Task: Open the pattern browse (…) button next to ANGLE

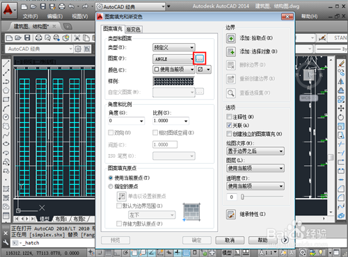Action: tap(199, 58)
